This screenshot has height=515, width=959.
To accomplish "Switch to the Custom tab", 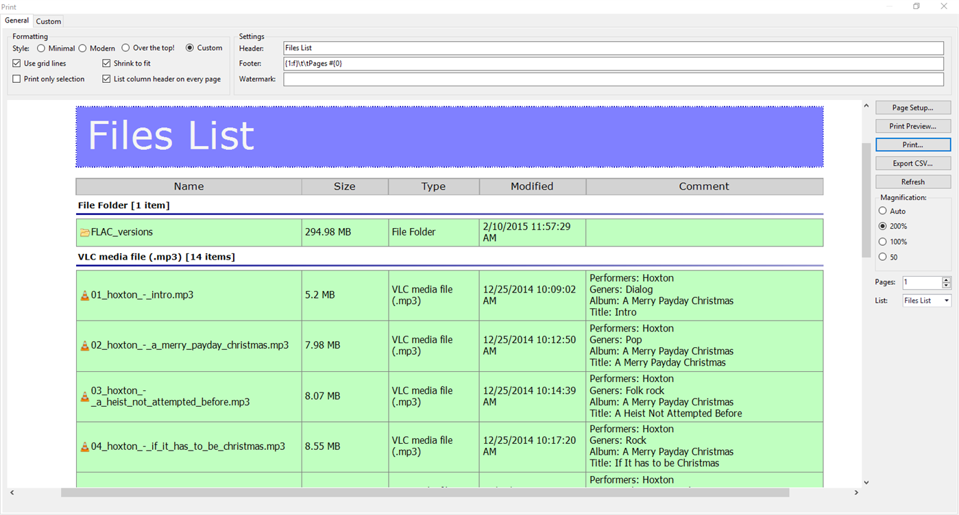I will pos(48,21).
